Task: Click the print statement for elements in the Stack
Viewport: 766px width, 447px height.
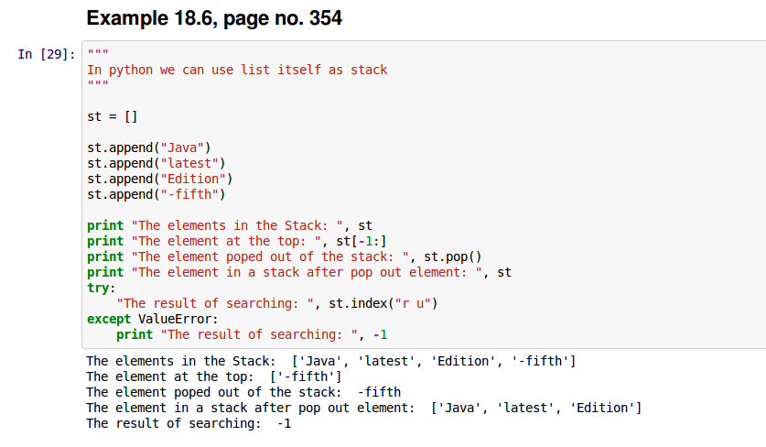Action: coord(230,225)
